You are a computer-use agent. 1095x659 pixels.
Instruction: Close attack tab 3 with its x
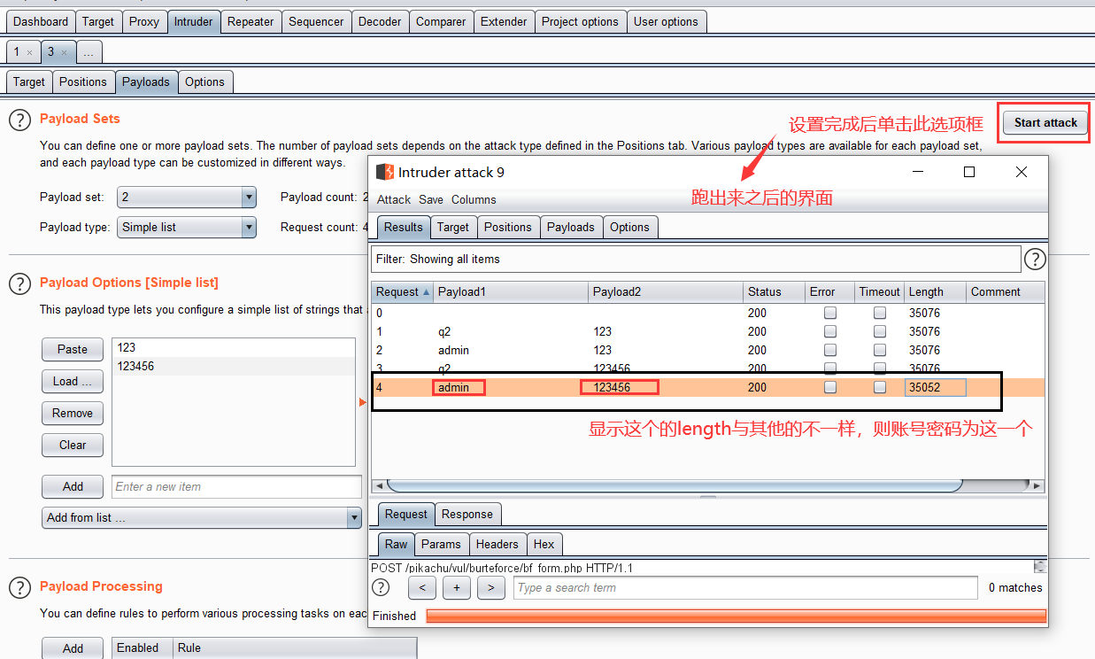(64, 52)
